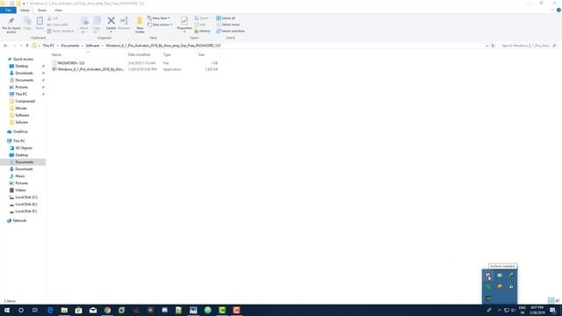The height and width of the screenshot is (316, 562).
Task: Open Google Chrome from the taskbar
Action: click(107, 310)
